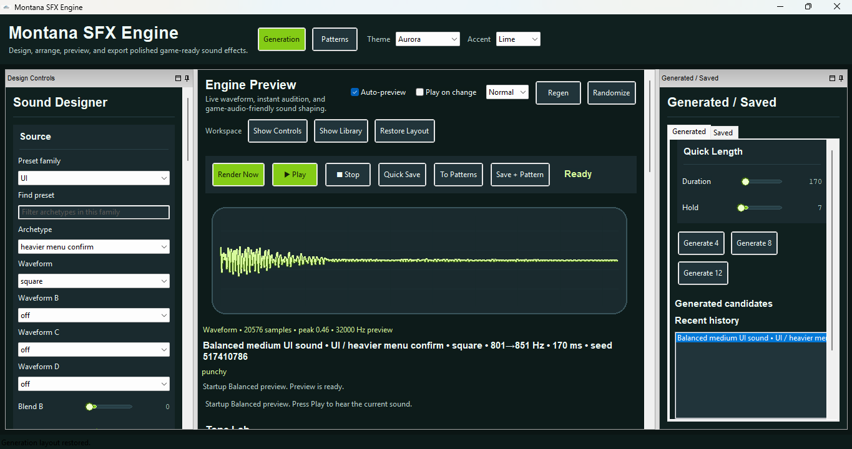Open the Waveform dropdown showing square

(94, 281)
